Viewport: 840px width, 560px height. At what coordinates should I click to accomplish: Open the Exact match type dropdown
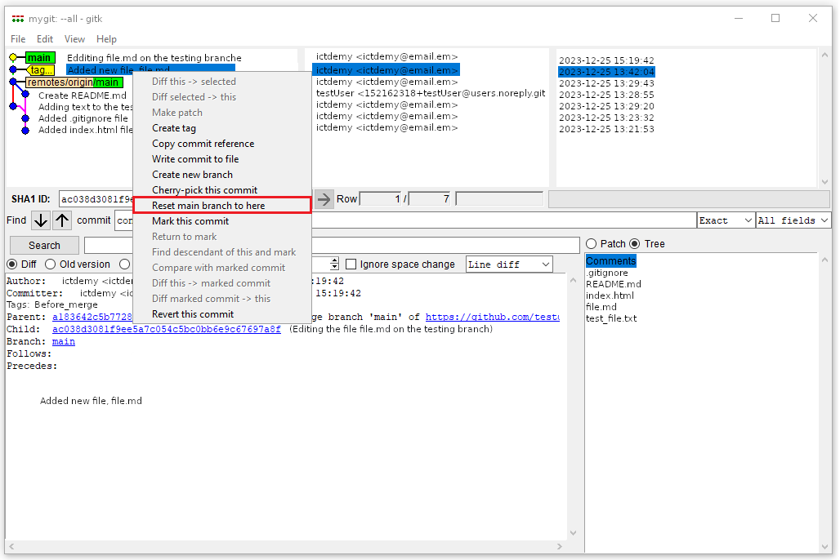click(x=726, y=220)
